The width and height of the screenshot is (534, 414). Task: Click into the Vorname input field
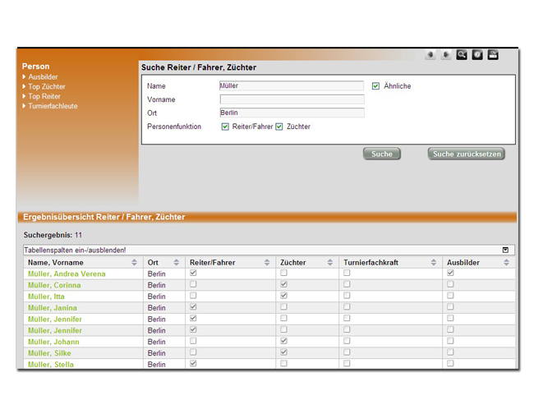(292, 99)
